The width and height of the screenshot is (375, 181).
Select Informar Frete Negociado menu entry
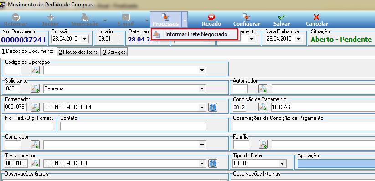(195, 34)
